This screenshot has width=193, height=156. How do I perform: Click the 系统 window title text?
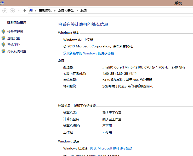coord(178,3)
